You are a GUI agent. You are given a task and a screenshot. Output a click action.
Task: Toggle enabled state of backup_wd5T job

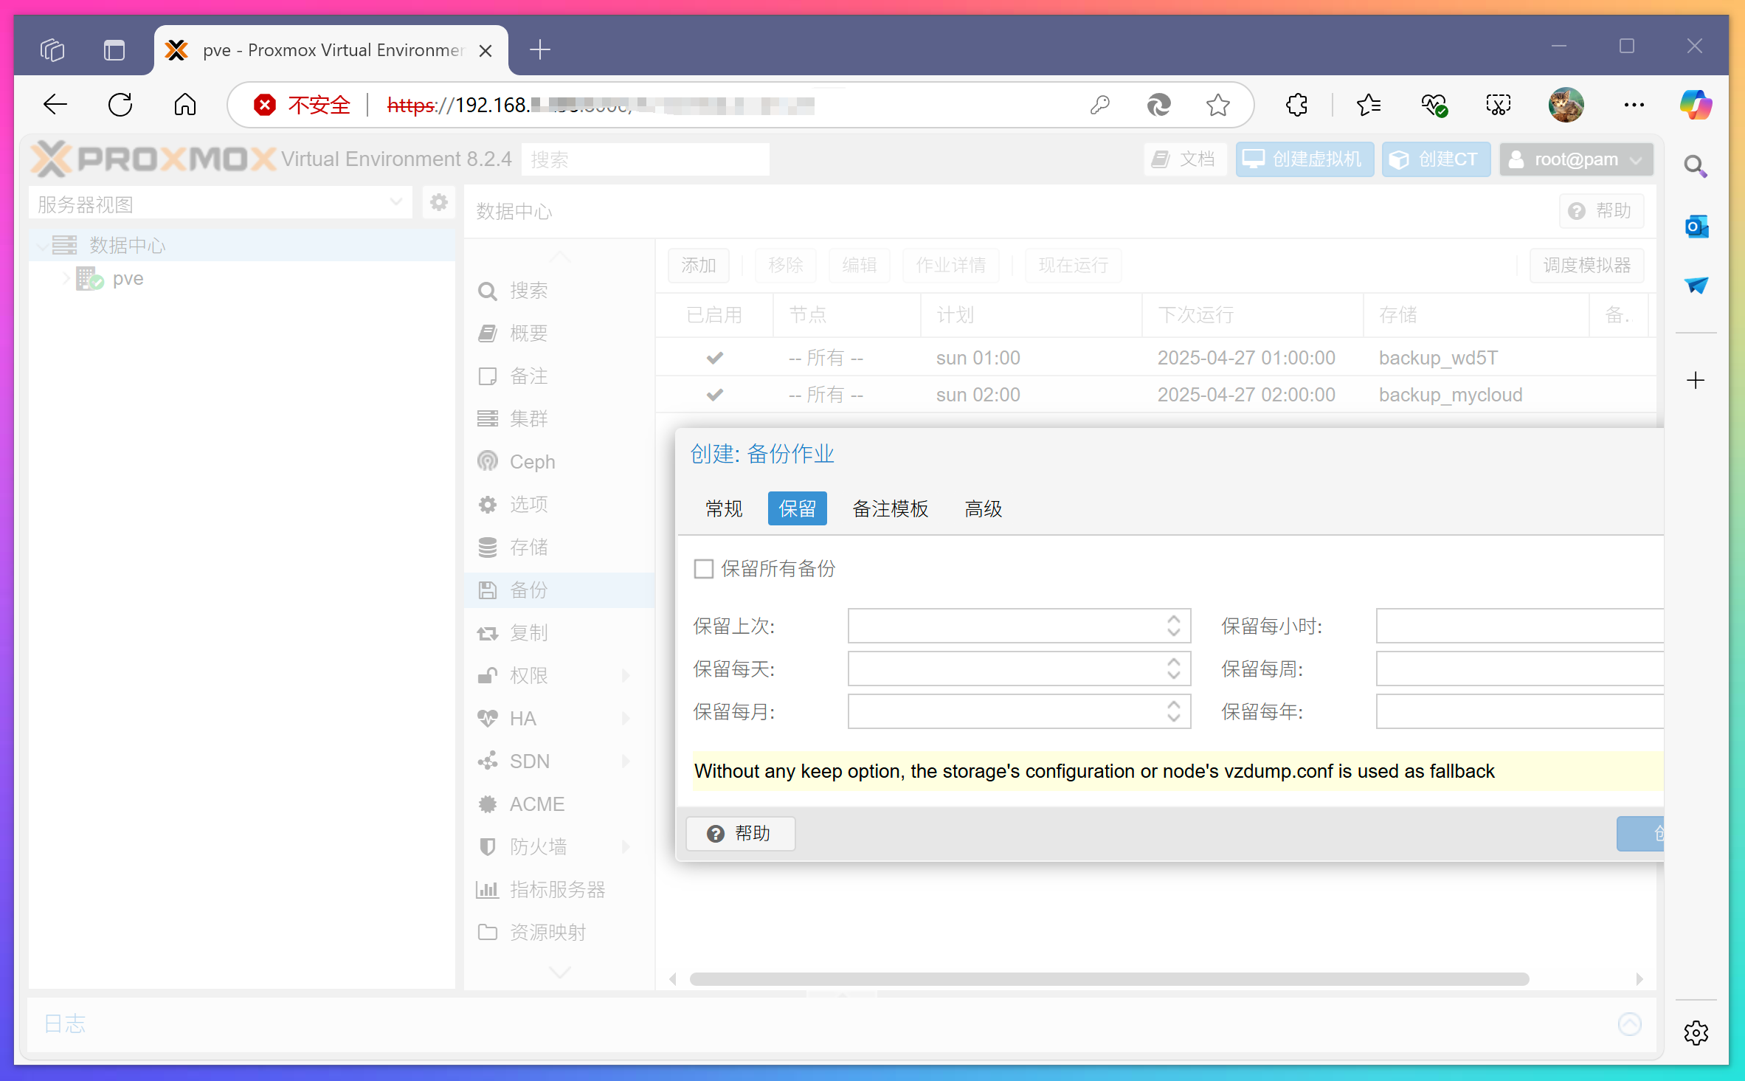point(713,357)
